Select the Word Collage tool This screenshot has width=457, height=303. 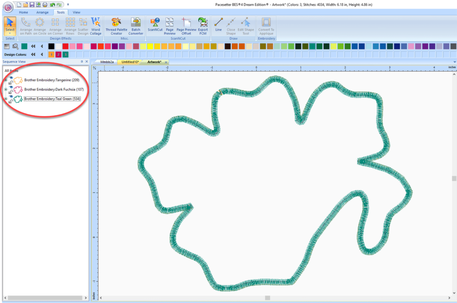[96, 25]
